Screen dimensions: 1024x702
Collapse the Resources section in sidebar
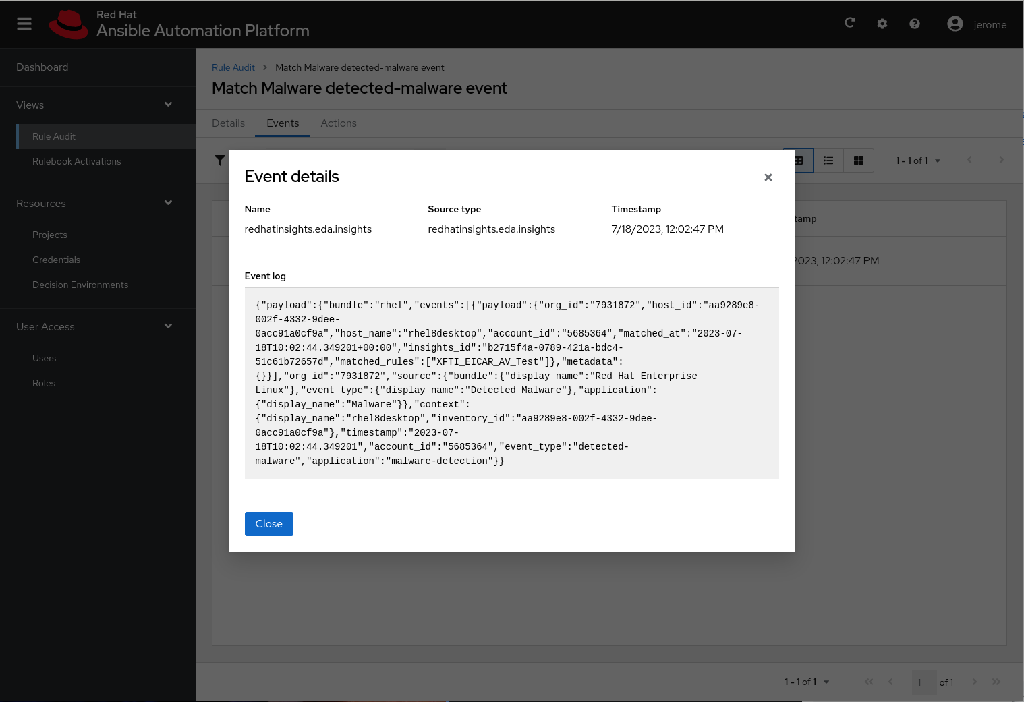[x=168, y=203]
